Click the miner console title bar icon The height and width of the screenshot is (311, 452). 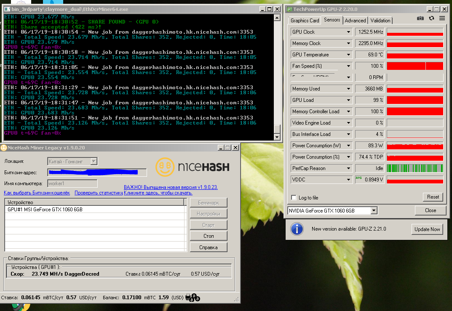[7, 9]
